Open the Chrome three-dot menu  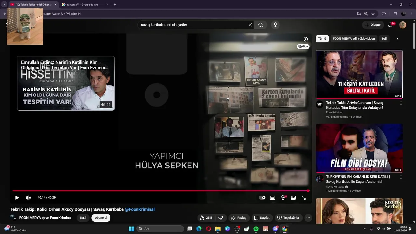(412, 14)
